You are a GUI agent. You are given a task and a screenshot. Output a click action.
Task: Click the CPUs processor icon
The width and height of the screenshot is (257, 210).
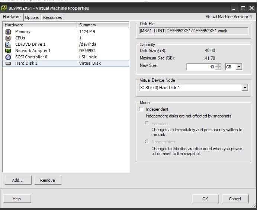8,38
